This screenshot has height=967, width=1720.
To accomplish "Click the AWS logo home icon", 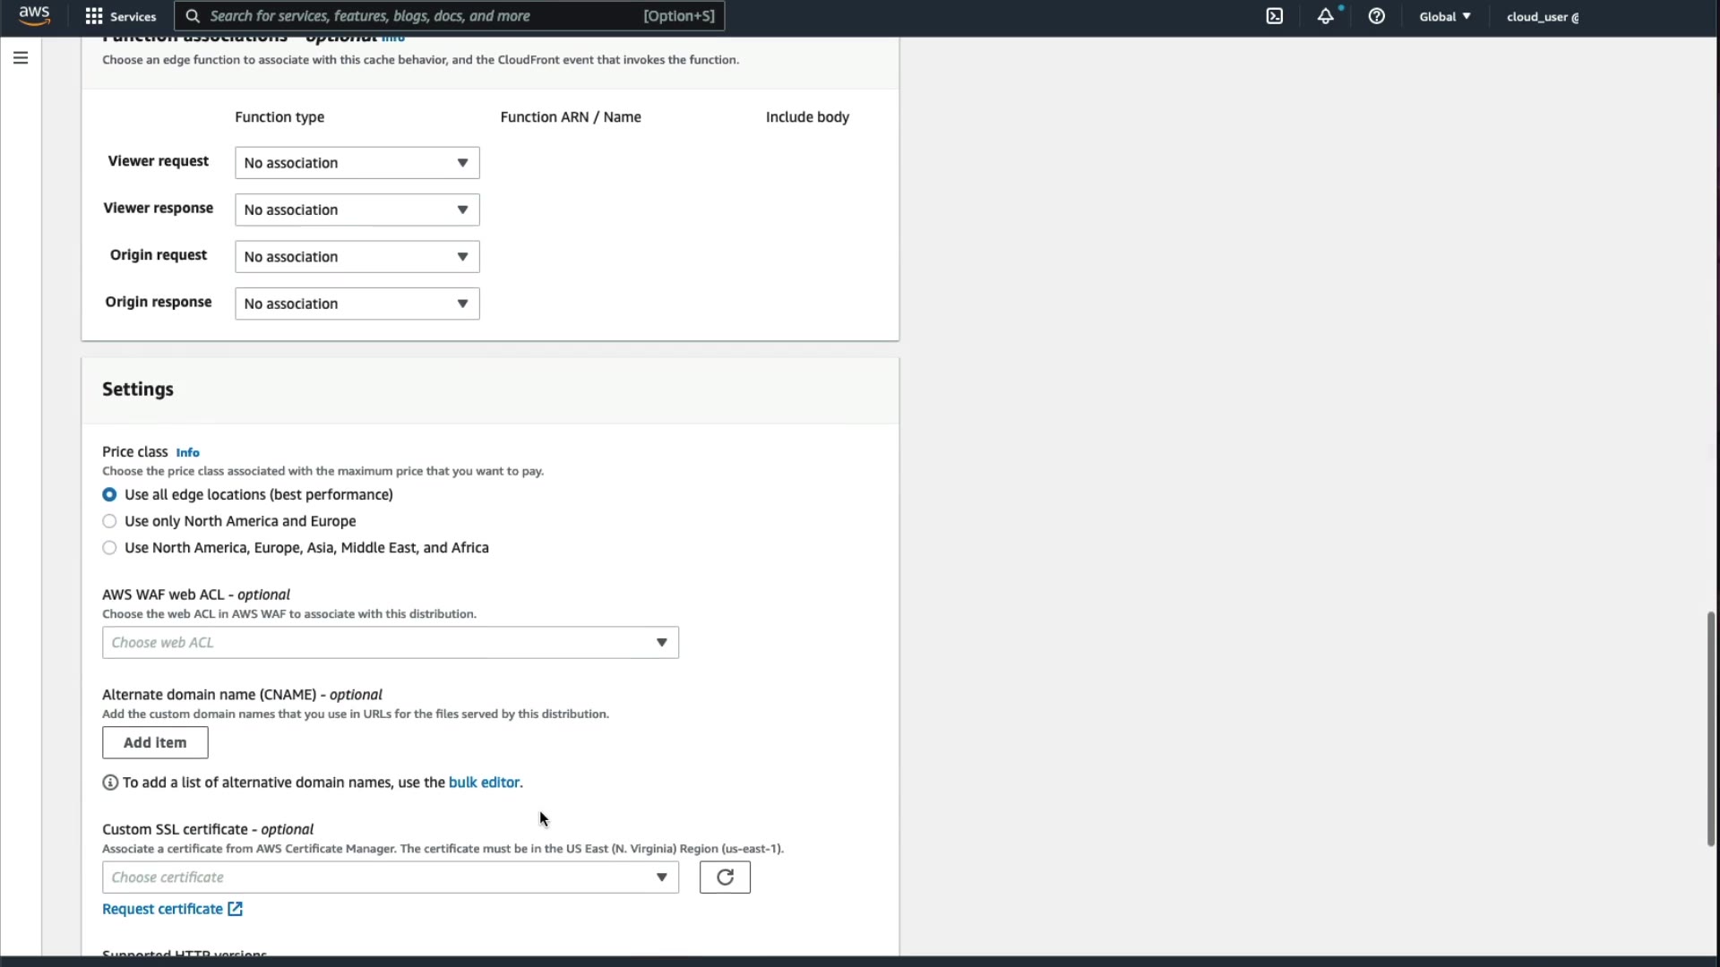I will pos(34,15).
